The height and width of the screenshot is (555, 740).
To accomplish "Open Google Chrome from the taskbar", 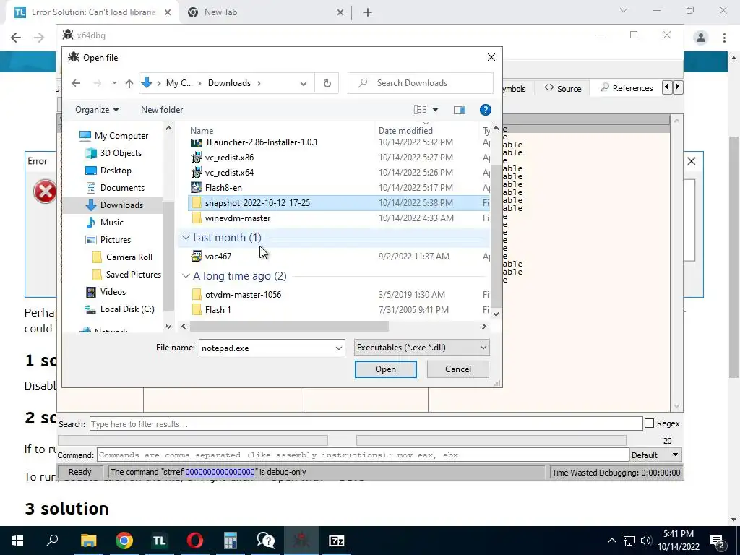I will click(124, 541).
